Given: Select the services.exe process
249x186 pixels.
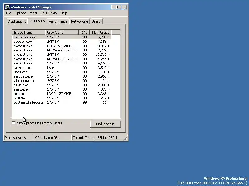Looking at the screenshot, I should [x=62, y=76].
